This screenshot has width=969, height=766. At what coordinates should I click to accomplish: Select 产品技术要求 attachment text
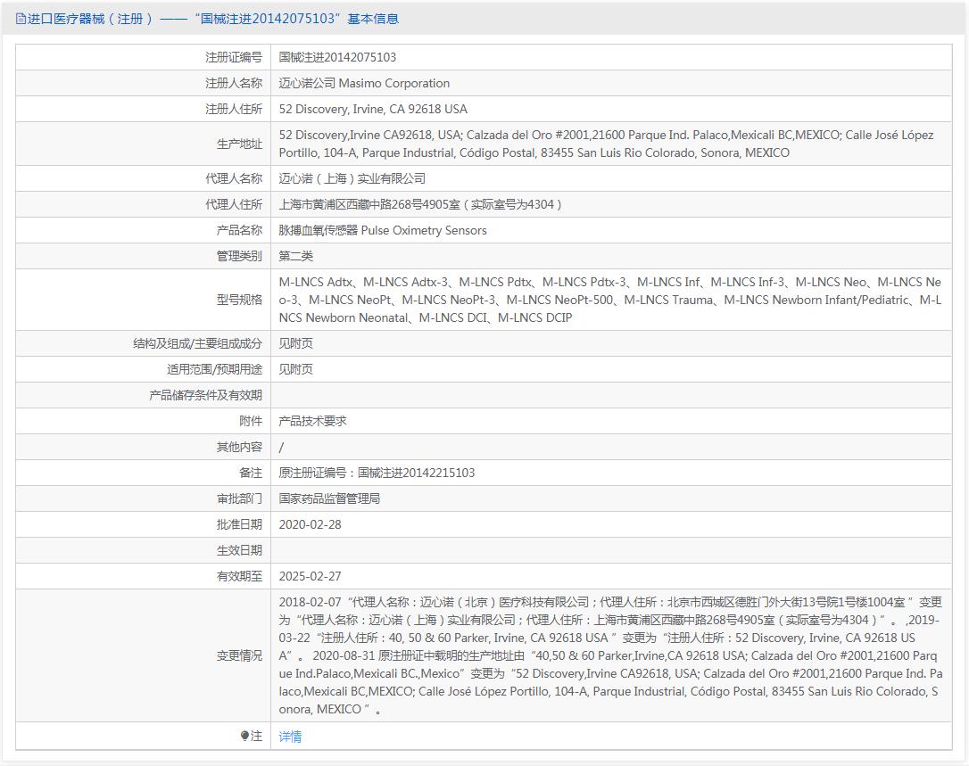coord(312,421)
